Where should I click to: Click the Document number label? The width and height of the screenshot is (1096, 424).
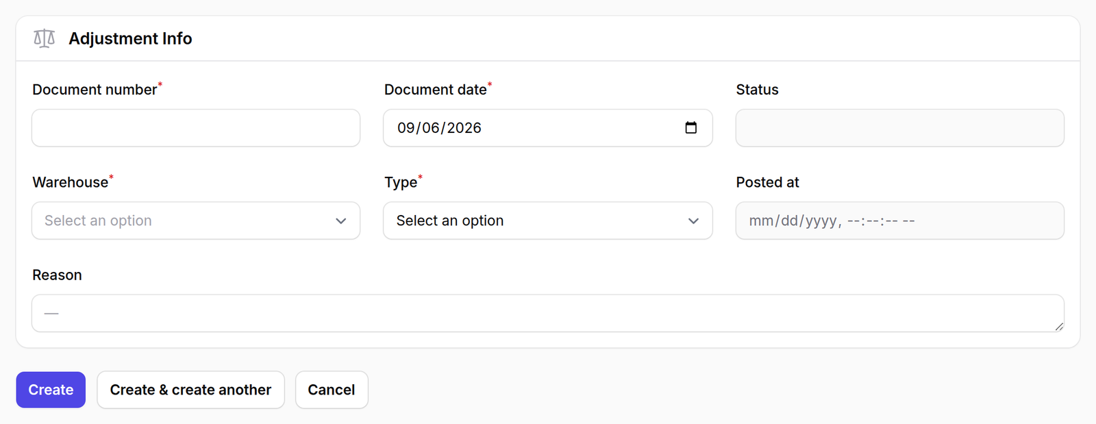click(95, 90)
